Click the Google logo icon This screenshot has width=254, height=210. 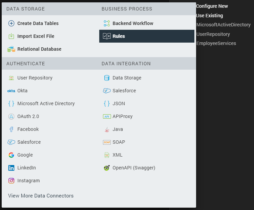(11, 155)
